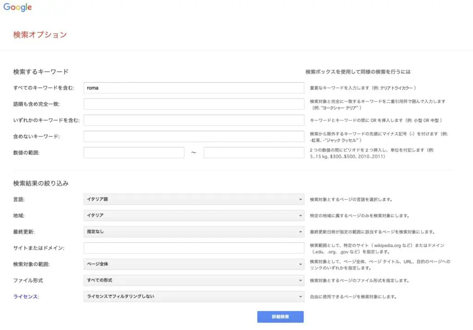The image size is (473, 330).
Task: Click the 数値の範囲 starting value field
Action: pos(133,153)
